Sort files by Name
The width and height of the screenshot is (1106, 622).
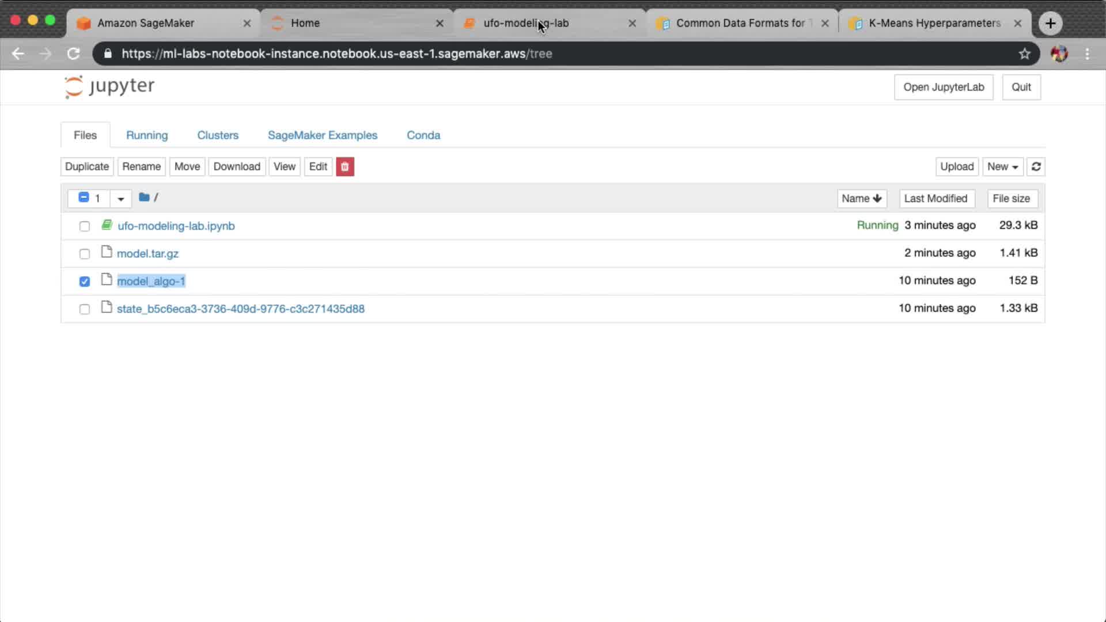(861, 198)
